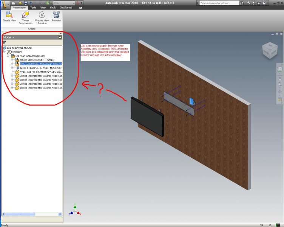Select highlighted BOX, ELECTRICAL, RECESSED item
Viewport: 284px width, 227px height.
tap(41, 64)
